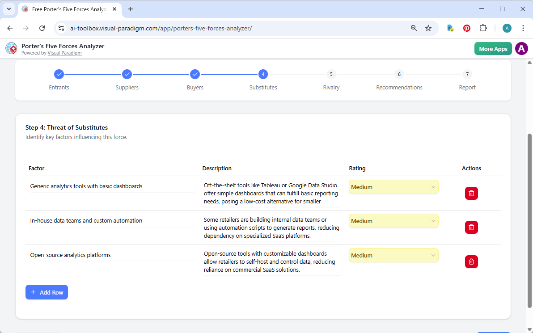Open the Visual Paradigm link
533x333 pixels.
point(64,53)
